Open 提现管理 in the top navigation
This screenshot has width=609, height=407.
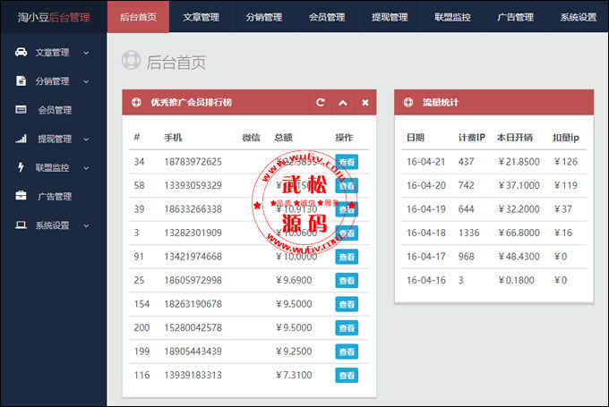pos(390,17)
